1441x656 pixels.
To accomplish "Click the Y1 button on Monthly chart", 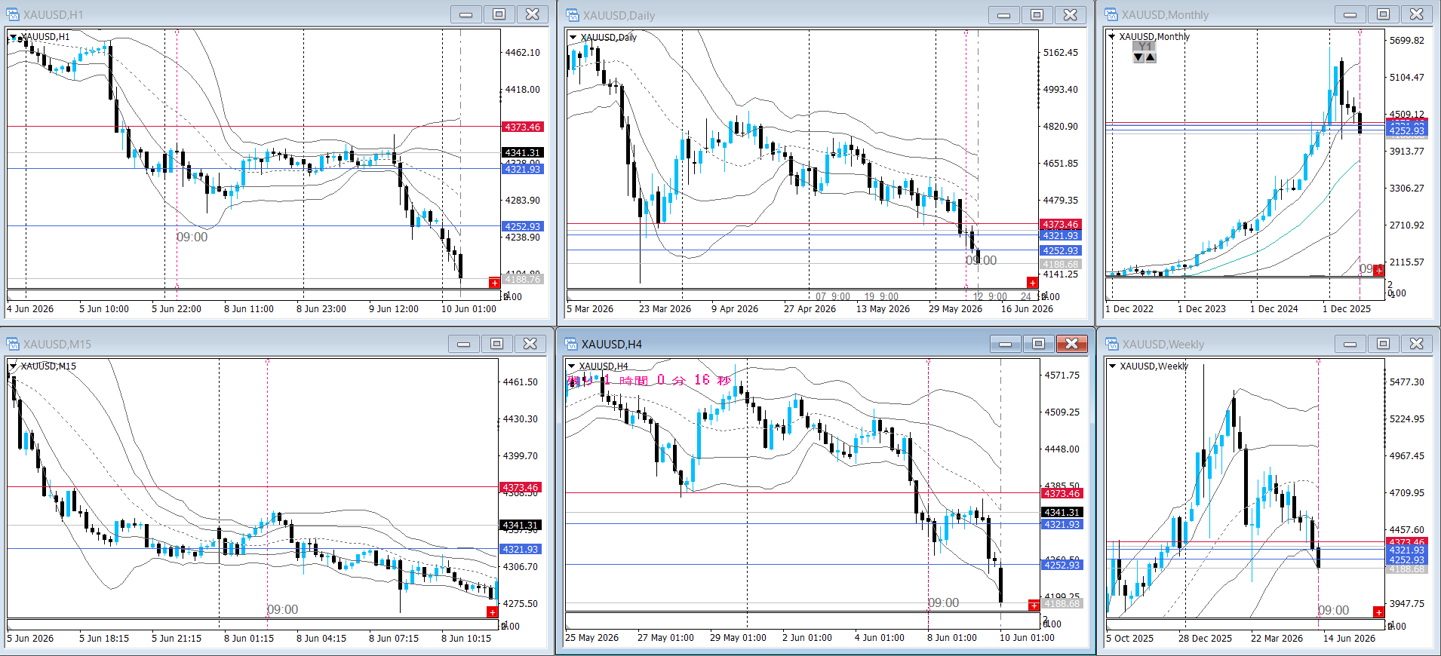I will (x=1145, y=47).
